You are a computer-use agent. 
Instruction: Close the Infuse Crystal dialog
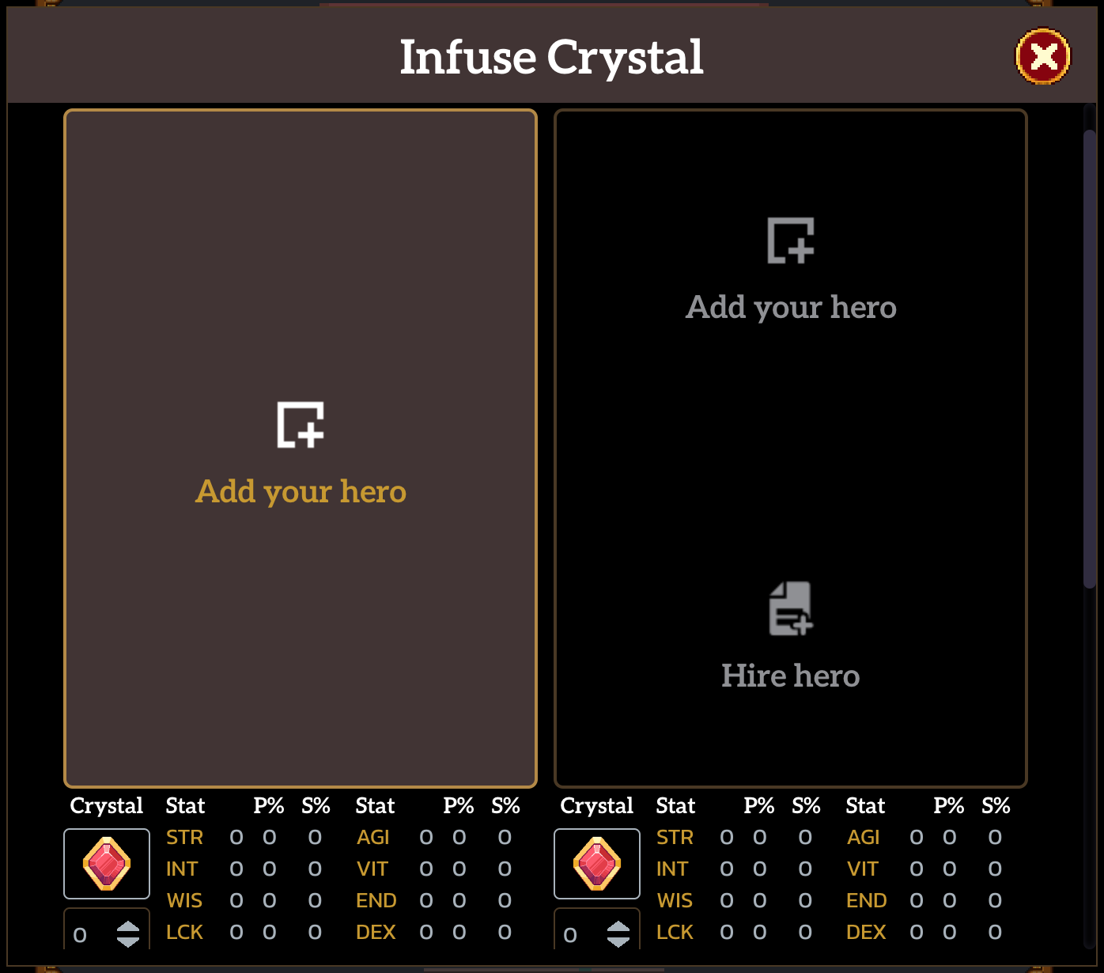(x=1042, y=57)
